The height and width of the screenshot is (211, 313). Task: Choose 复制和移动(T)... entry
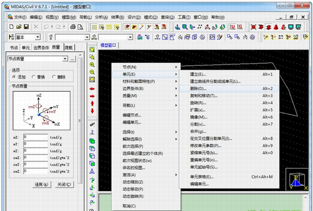click(x=229, y=96)
